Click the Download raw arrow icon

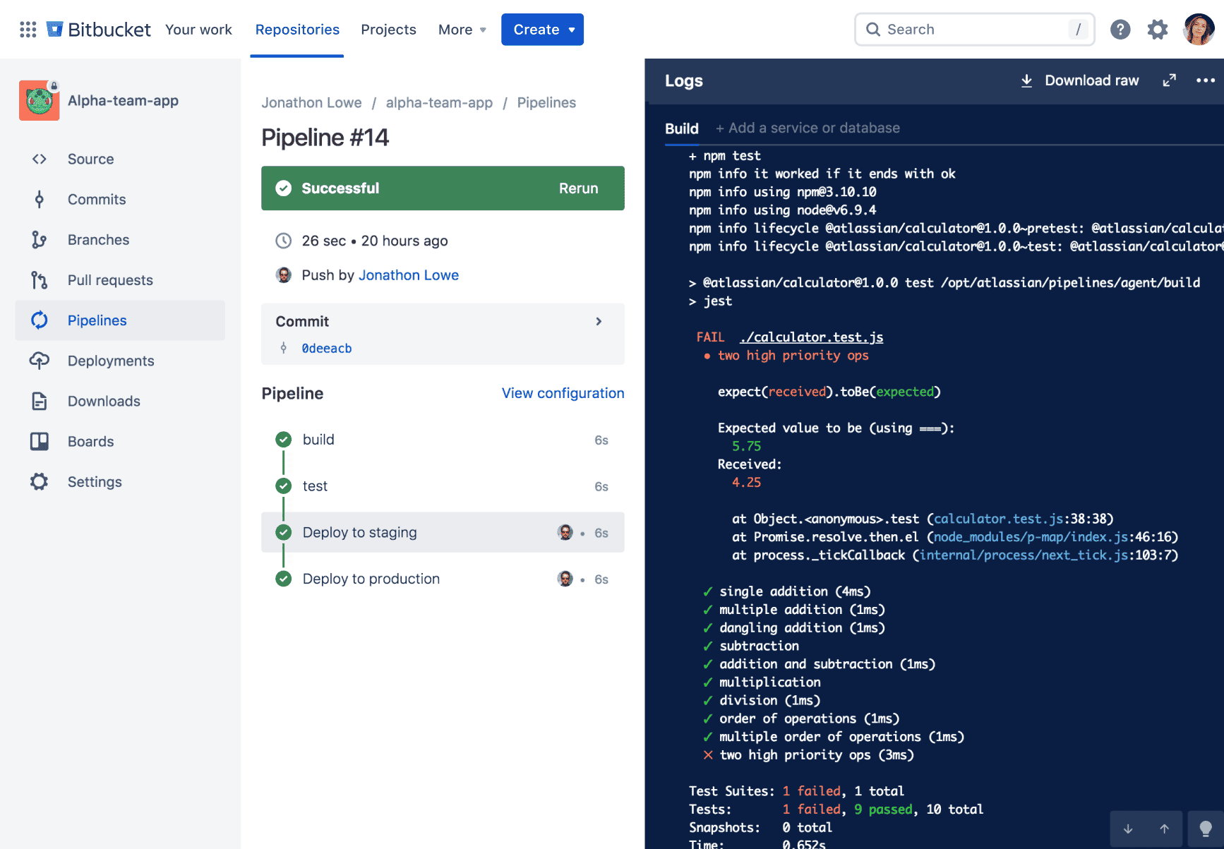(x=1027, y=80)
